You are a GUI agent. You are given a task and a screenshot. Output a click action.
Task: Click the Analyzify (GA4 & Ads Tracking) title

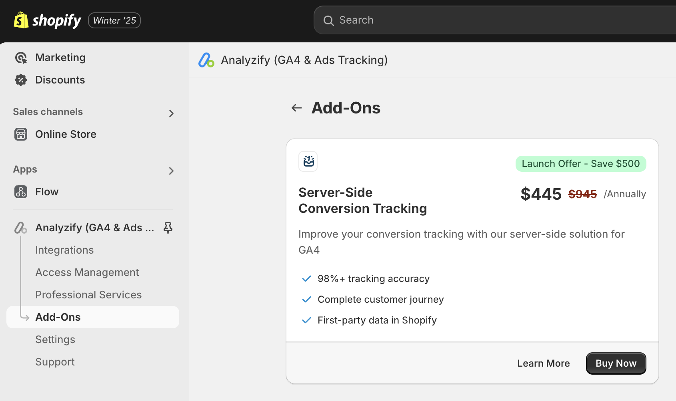304,60
